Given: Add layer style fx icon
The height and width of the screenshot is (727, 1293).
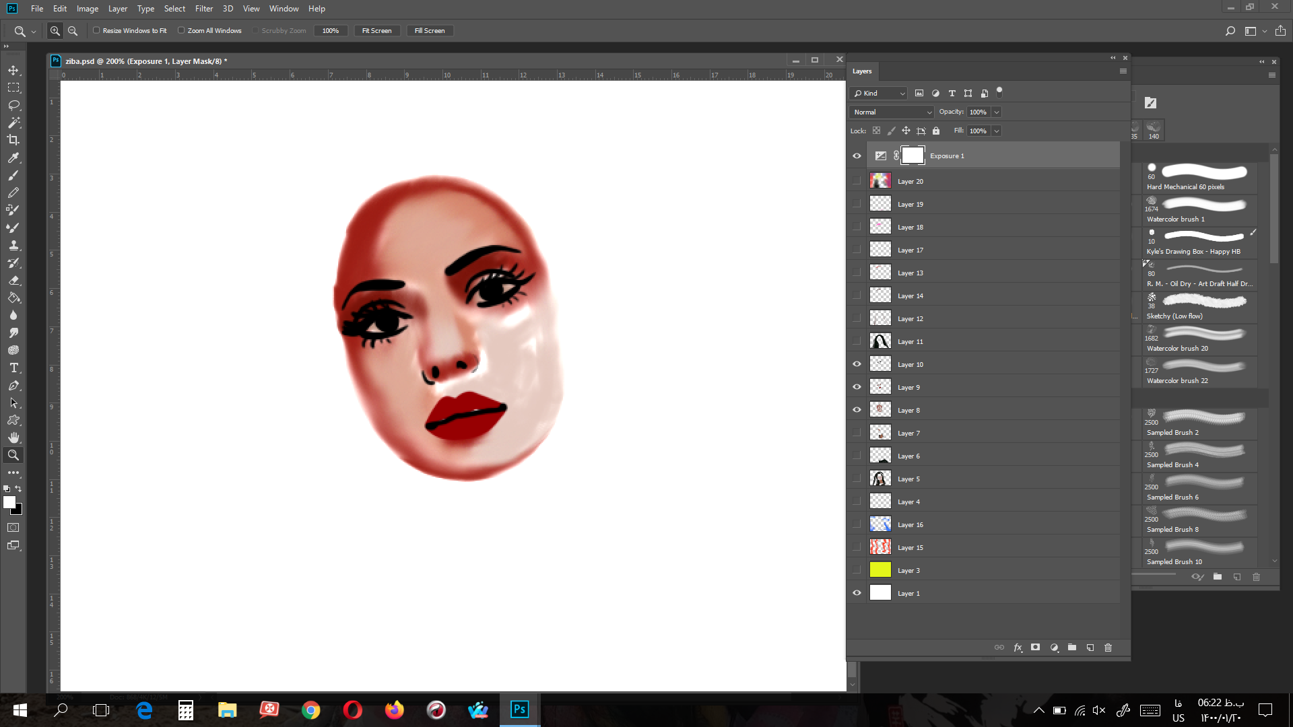Looking at the screenshot, I should [1018, 648].
